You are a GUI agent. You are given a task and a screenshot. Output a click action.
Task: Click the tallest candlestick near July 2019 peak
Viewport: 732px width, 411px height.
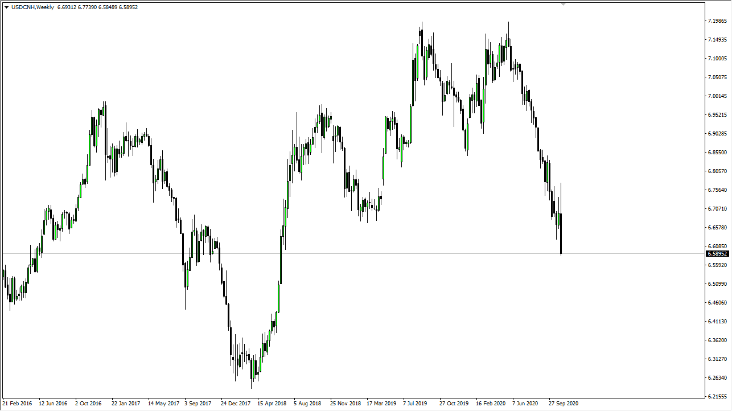point(422,43)
